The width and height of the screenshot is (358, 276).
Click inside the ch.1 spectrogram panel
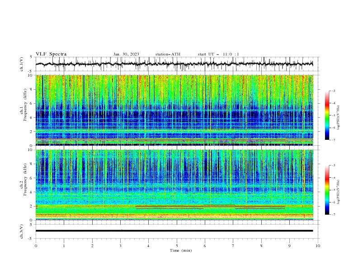174,110
